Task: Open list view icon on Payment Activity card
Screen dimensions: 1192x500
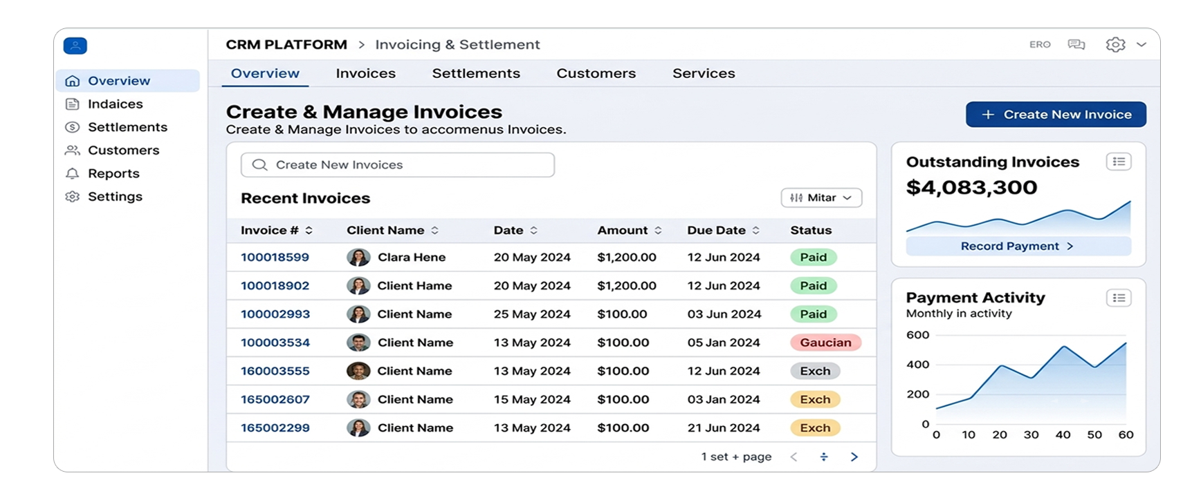Action: coord(1119,298)
